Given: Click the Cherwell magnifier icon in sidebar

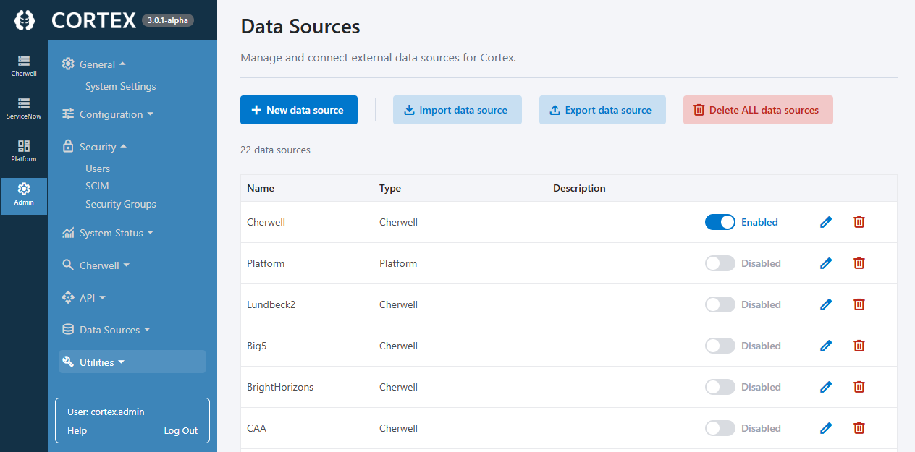Looking at the screenshot, I should point(68,265).
